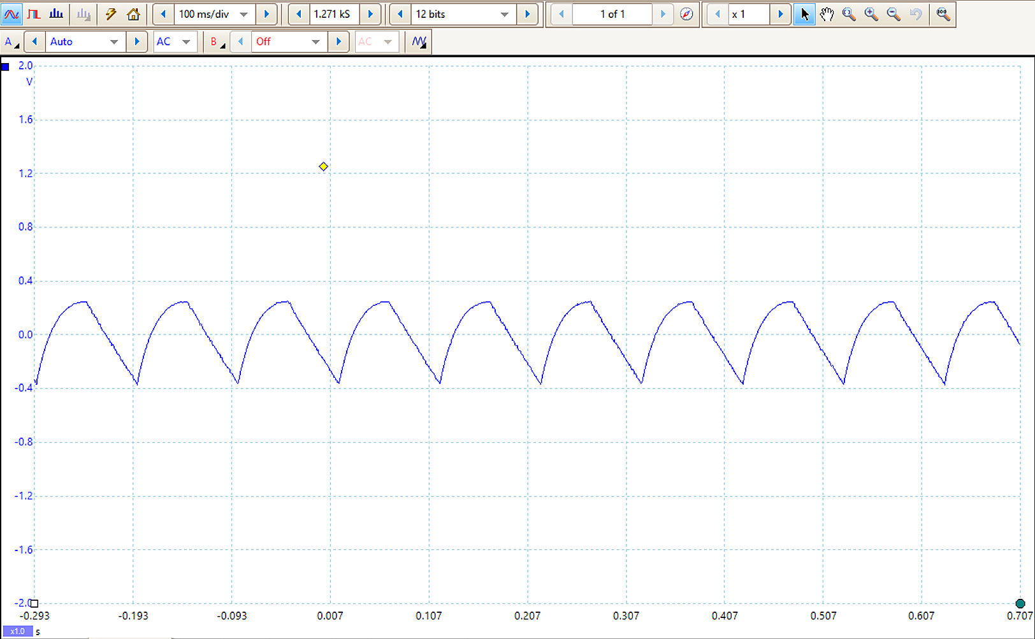Click the x 1 zoom factor field
The image size is (1035, 639).
(749, 14)
